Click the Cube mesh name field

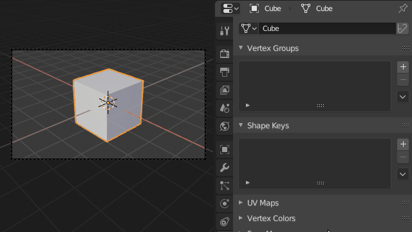[327, 28]
